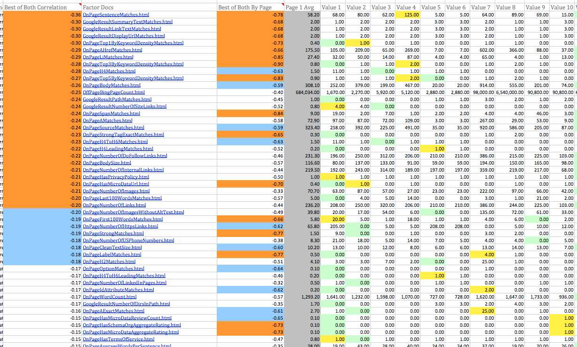Open OnPageH4ToH6LeadingMatches.html
Viewport: 577px width, 347px height.
point(124,276)
